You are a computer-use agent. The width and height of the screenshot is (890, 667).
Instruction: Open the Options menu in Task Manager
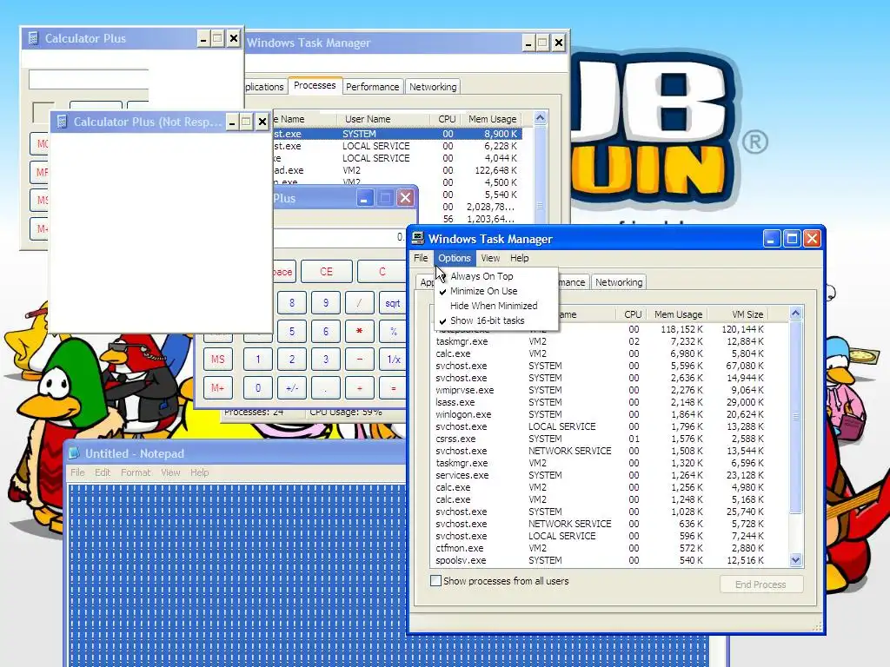point(454,258)
